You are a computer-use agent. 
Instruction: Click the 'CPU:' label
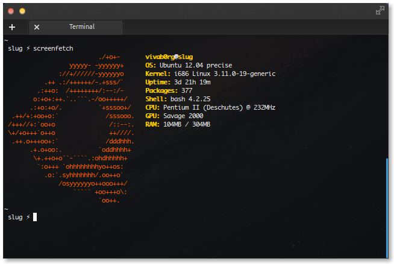click(x=152, y=108)
